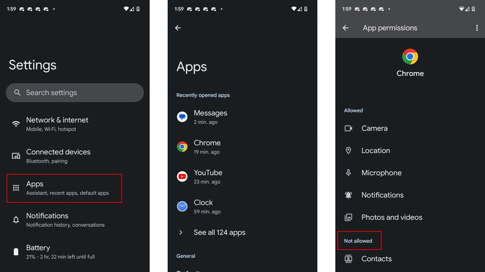Click the Wi-Fi icon beside Network & internet
The height and width of the screenshot is (272, 485).
(16, 124)
